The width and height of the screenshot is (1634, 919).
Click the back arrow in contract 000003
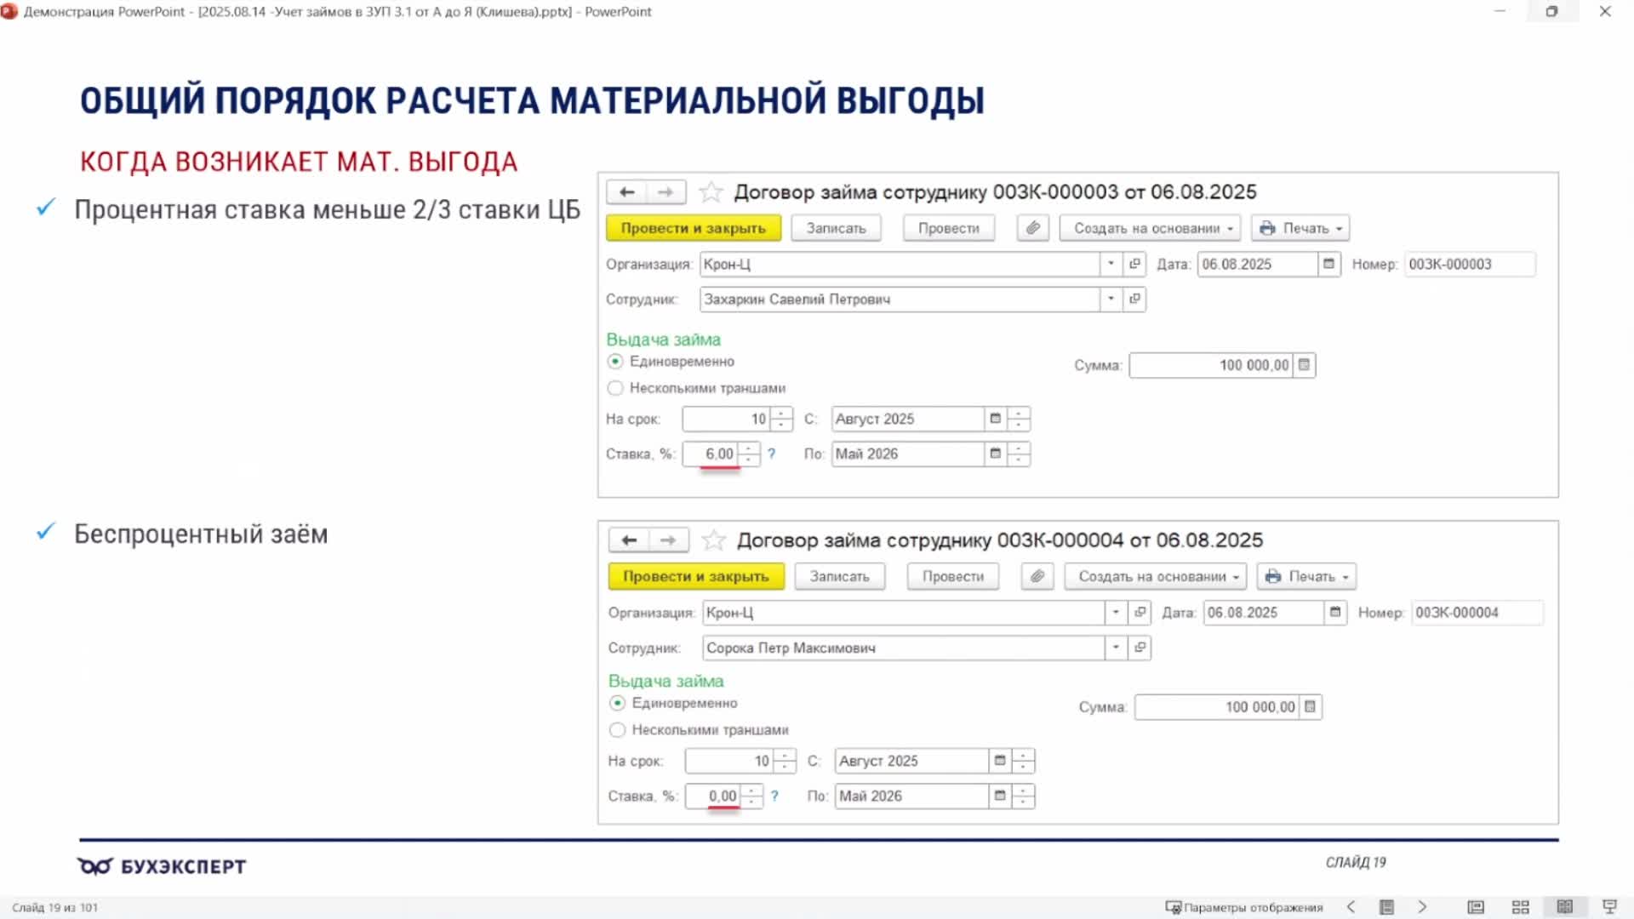click(627, 192)
